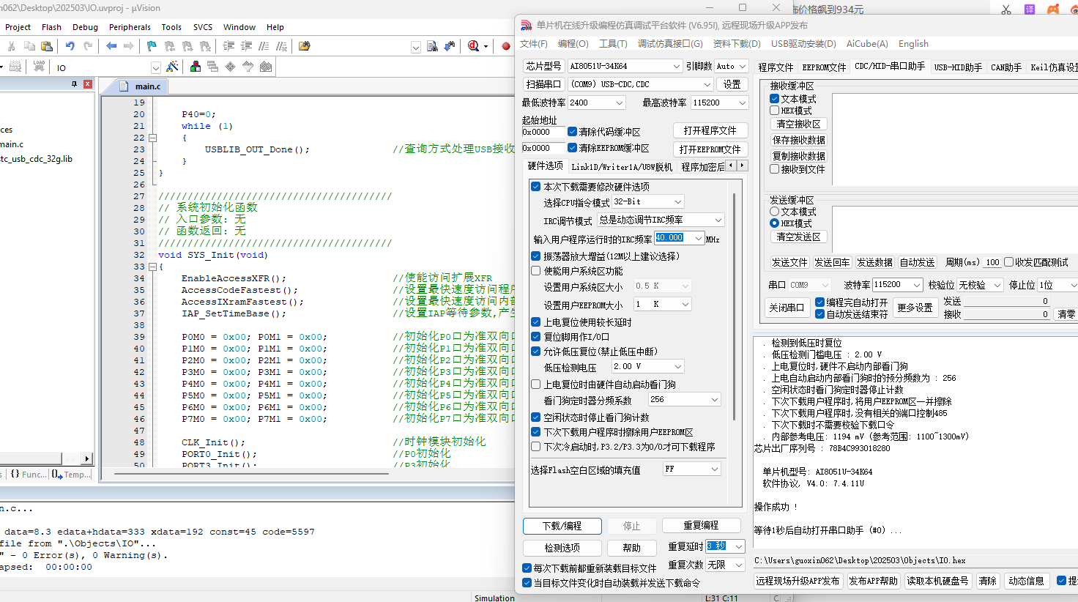Check HEX模式 in 接收缓冲区
1078x602 pixels.
(x=775, y=111)
